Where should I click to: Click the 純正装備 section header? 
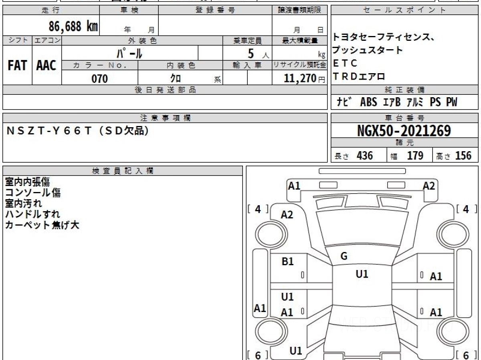tap(405, 90)
